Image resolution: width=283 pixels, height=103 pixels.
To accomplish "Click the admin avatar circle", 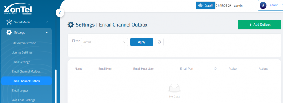I will click(263, 6).
